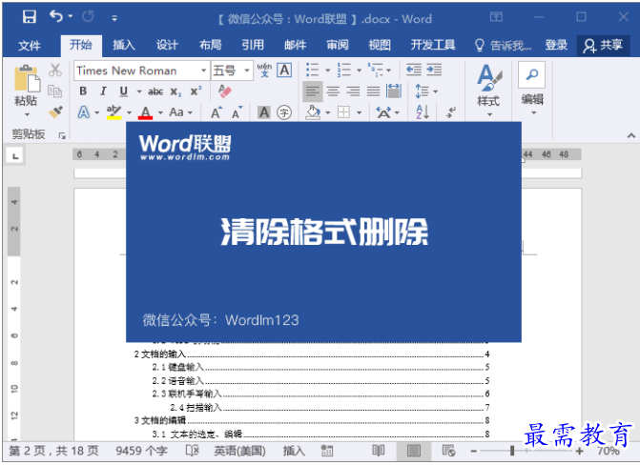640x465 pixels.
Task: Toggle superscript formatting
Action: pos(196,91)
